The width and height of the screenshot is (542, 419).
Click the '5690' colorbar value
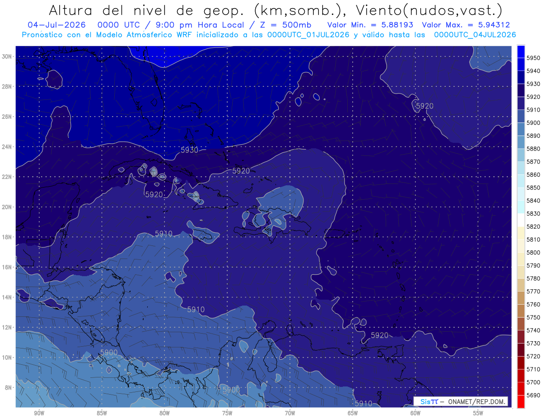(x=533, y=395)
